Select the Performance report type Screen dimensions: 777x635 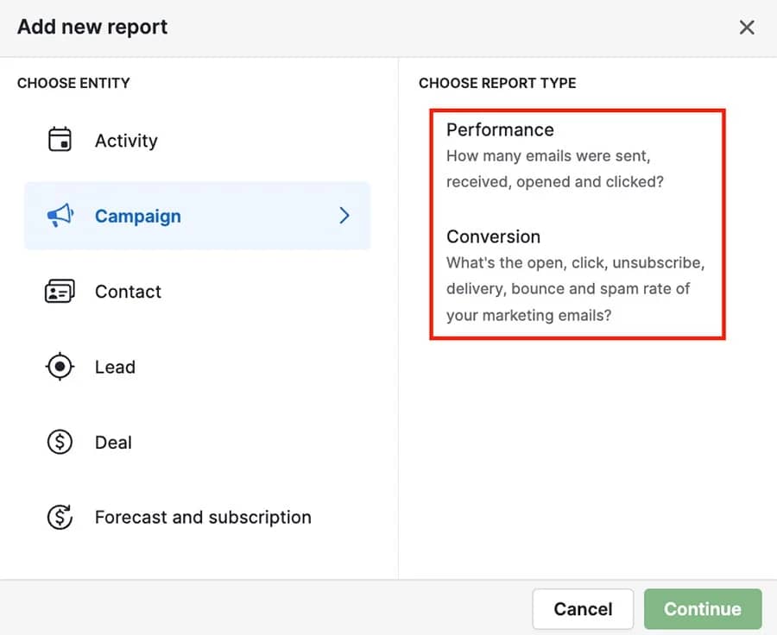[x=500, y=129]
